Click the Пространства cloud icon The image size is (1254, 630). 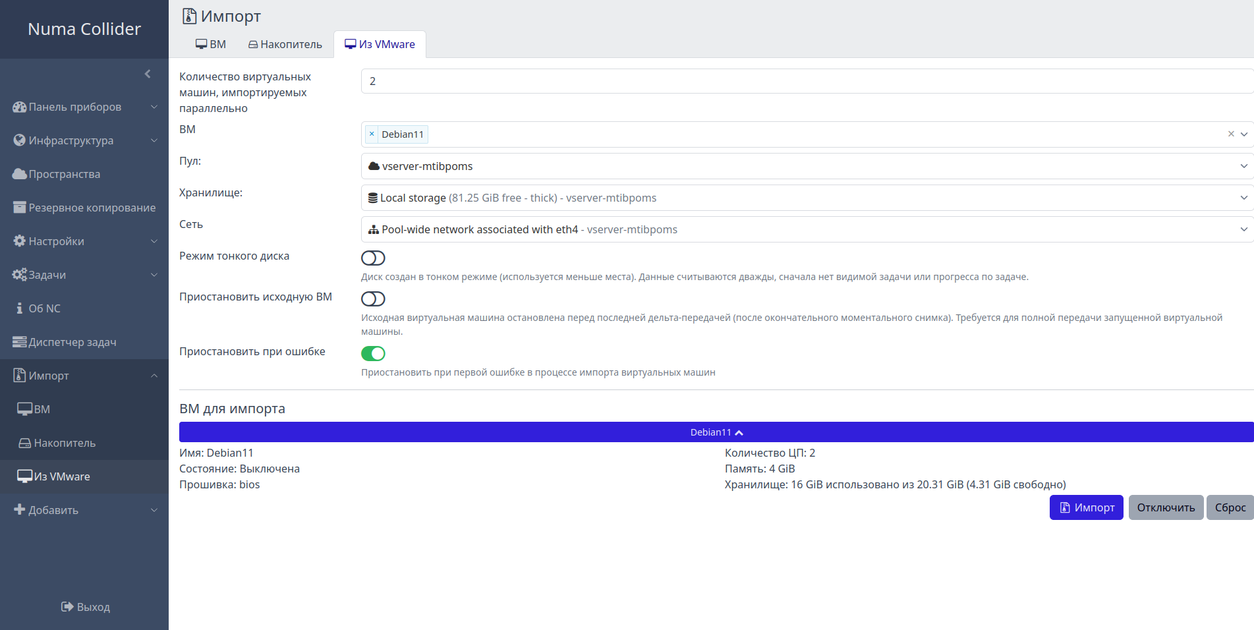click(x=20, y=174)
